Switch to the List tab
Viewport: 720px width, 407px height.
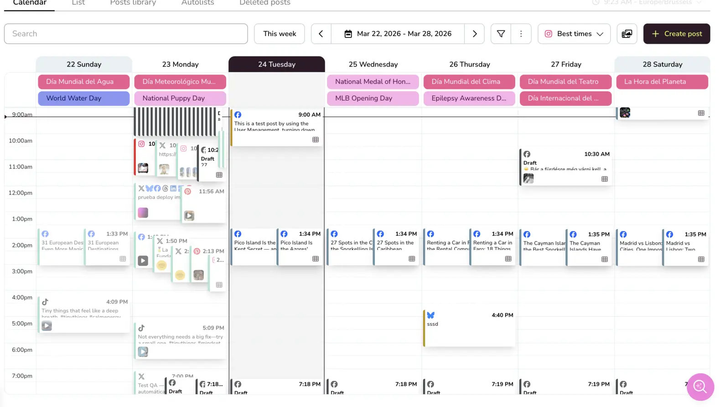point(78,3)
